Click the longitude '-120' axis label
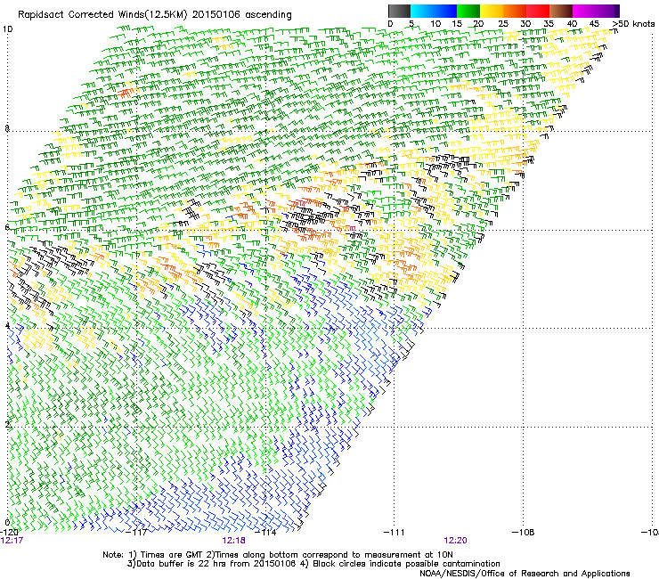The width and height of the screenshot is (659, 579). 9,533
